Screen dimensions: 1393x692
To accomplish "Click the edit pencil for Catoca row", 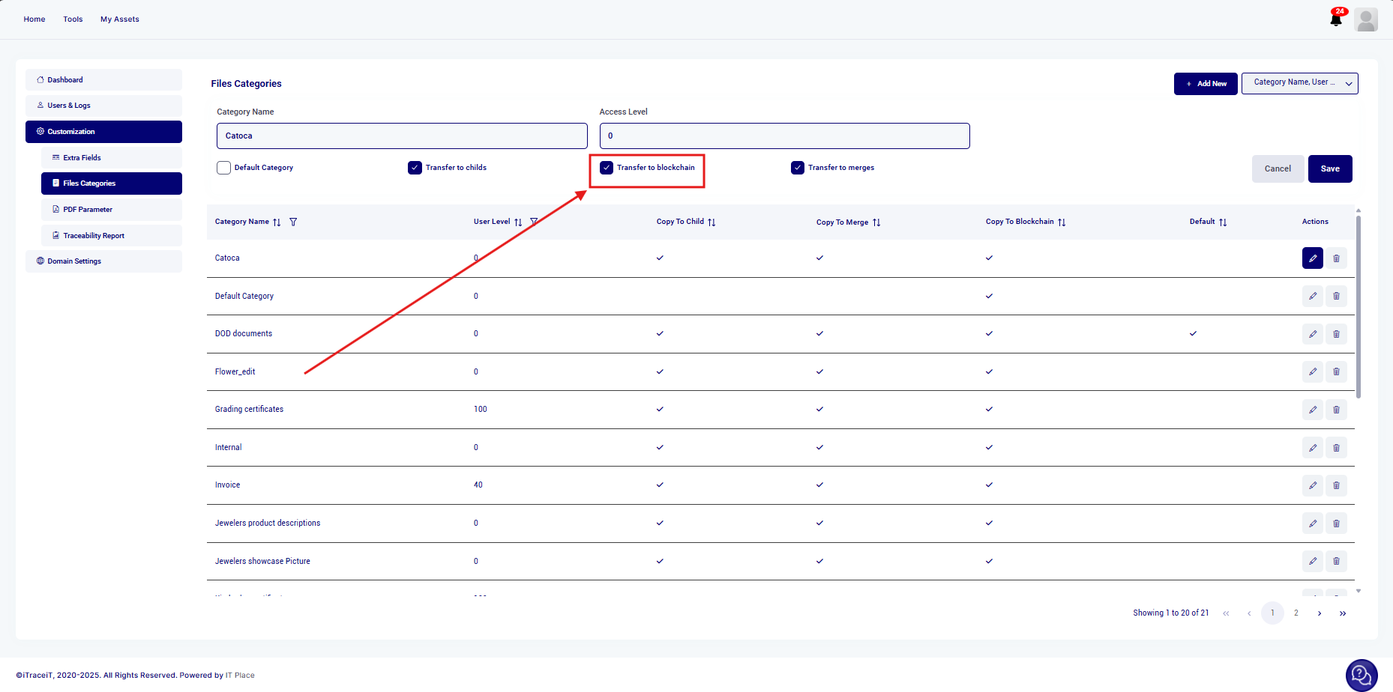I will (1312, 258).
